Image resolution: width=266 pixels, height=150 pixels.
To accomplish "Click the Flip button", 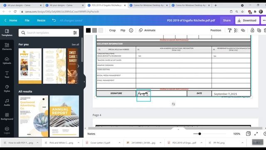I will tap(123, 30).
